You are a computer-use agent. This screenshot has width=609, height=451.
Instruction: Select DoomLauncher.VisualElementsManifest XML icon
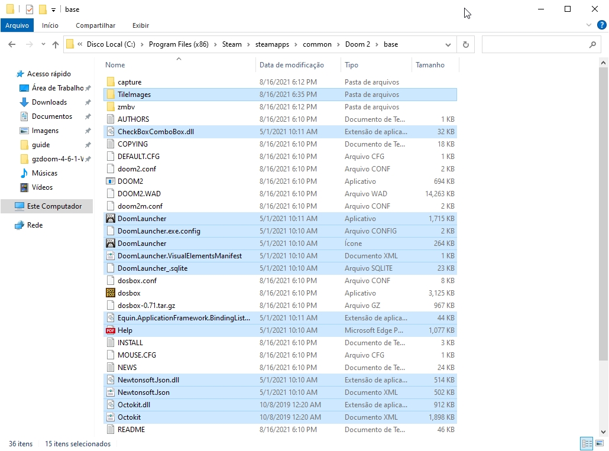coord(111,256)
